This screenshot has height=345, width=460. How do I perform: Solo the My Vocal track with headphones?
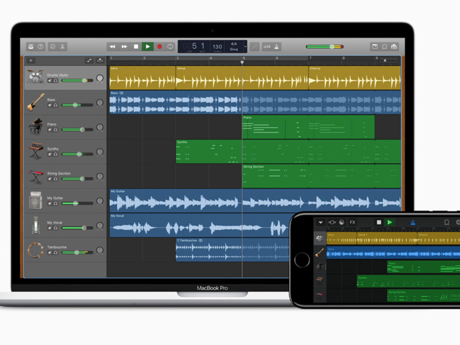56,227
